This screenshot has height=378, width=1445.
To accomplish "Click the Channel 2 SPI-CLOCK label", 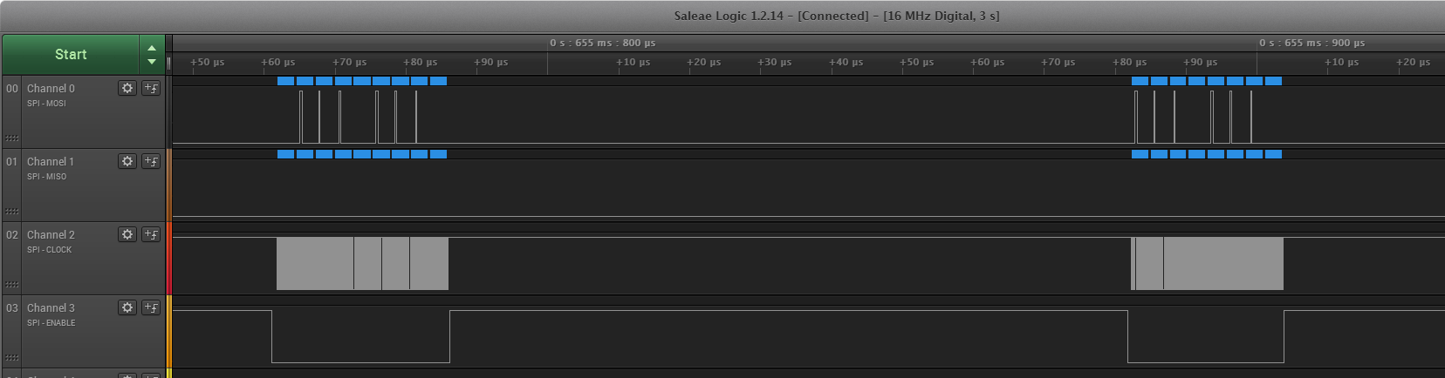I will [x=49, y=250].
